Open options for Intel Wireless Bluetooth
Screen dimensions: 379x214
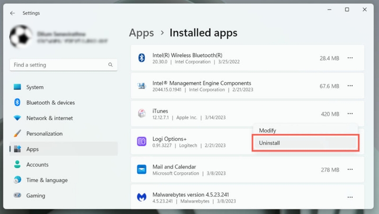[350, 58]
